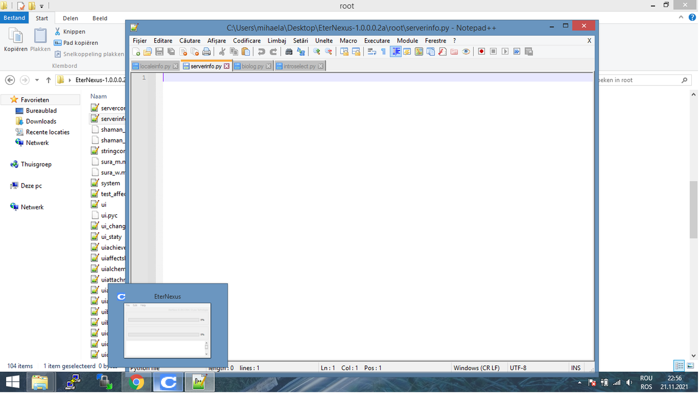The image size is (700, 393).
Task: Open the Codificare menu
Action: click(247, 40)
